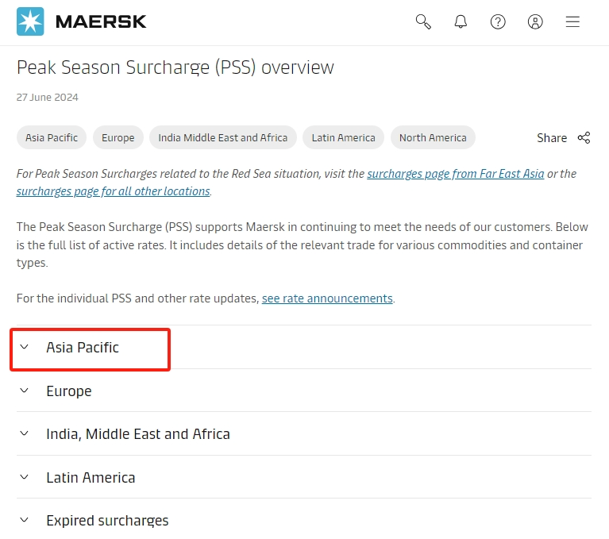Open the search magnifier icon
The height and width of the screenshot is (539, 609).
click(x=423, y=21)
